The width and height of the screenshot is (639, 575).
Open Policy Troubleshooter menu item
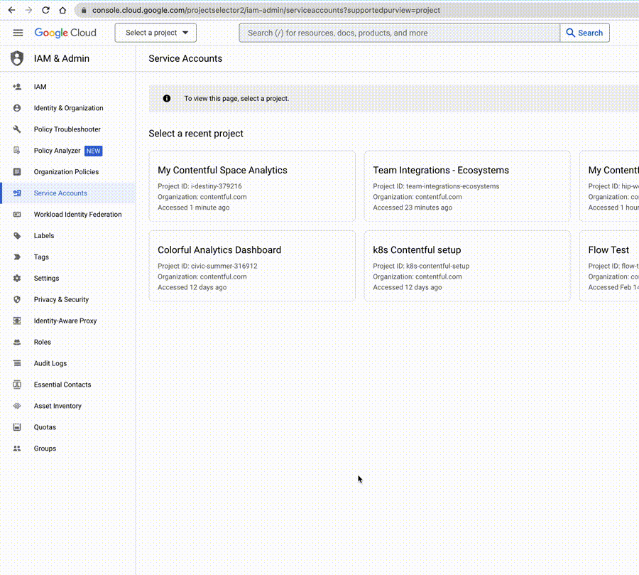[x=68, y=129]
